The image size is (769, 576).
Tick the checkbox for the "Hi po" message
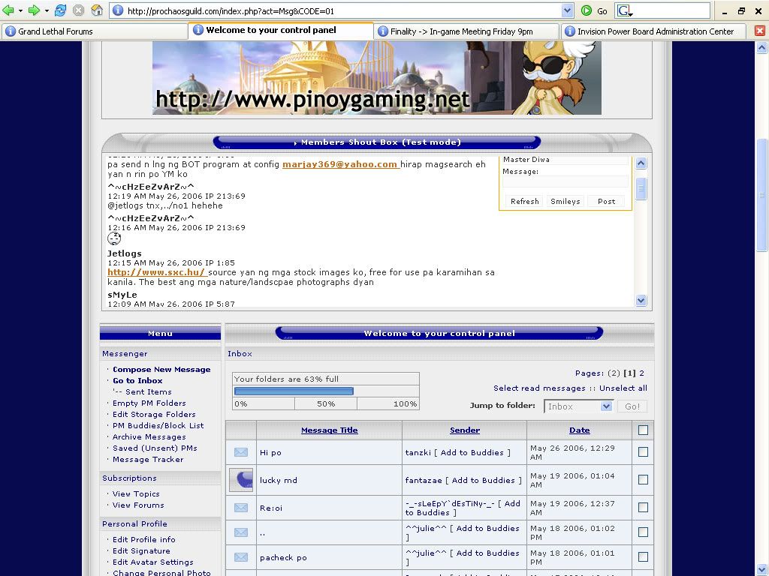tap(643, 452)
